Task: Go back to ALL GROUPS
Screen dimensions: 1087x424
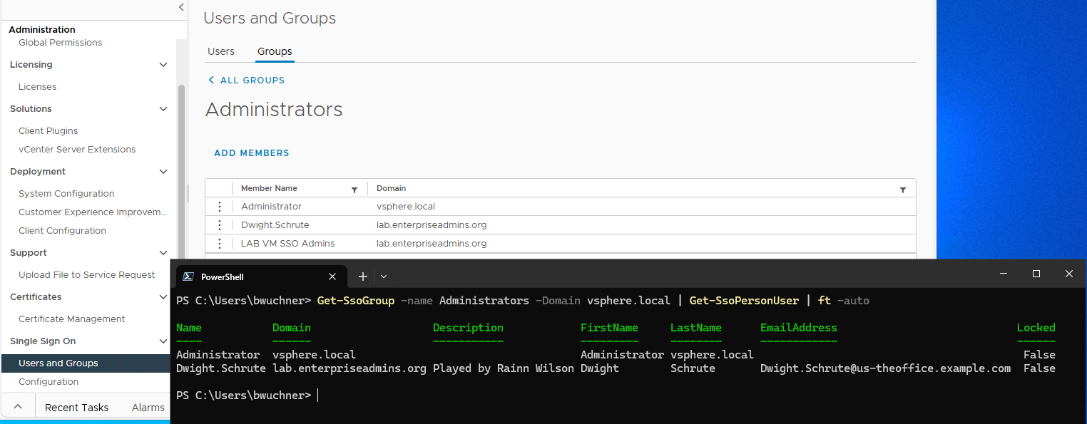Action: point(246,81)
